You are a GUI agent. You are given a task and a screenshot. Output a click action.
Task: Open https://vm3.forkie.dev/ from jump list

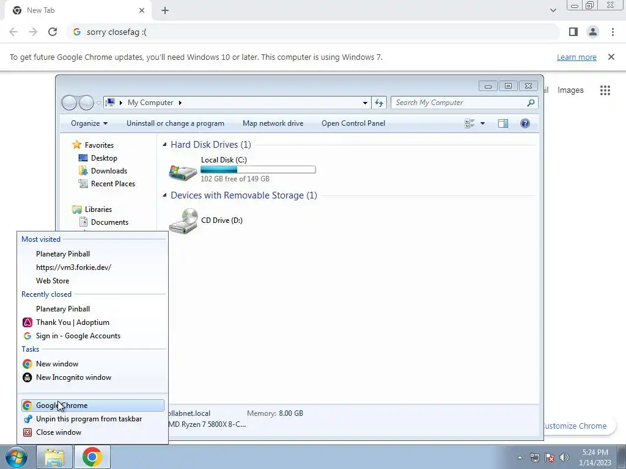click(73, 267)
